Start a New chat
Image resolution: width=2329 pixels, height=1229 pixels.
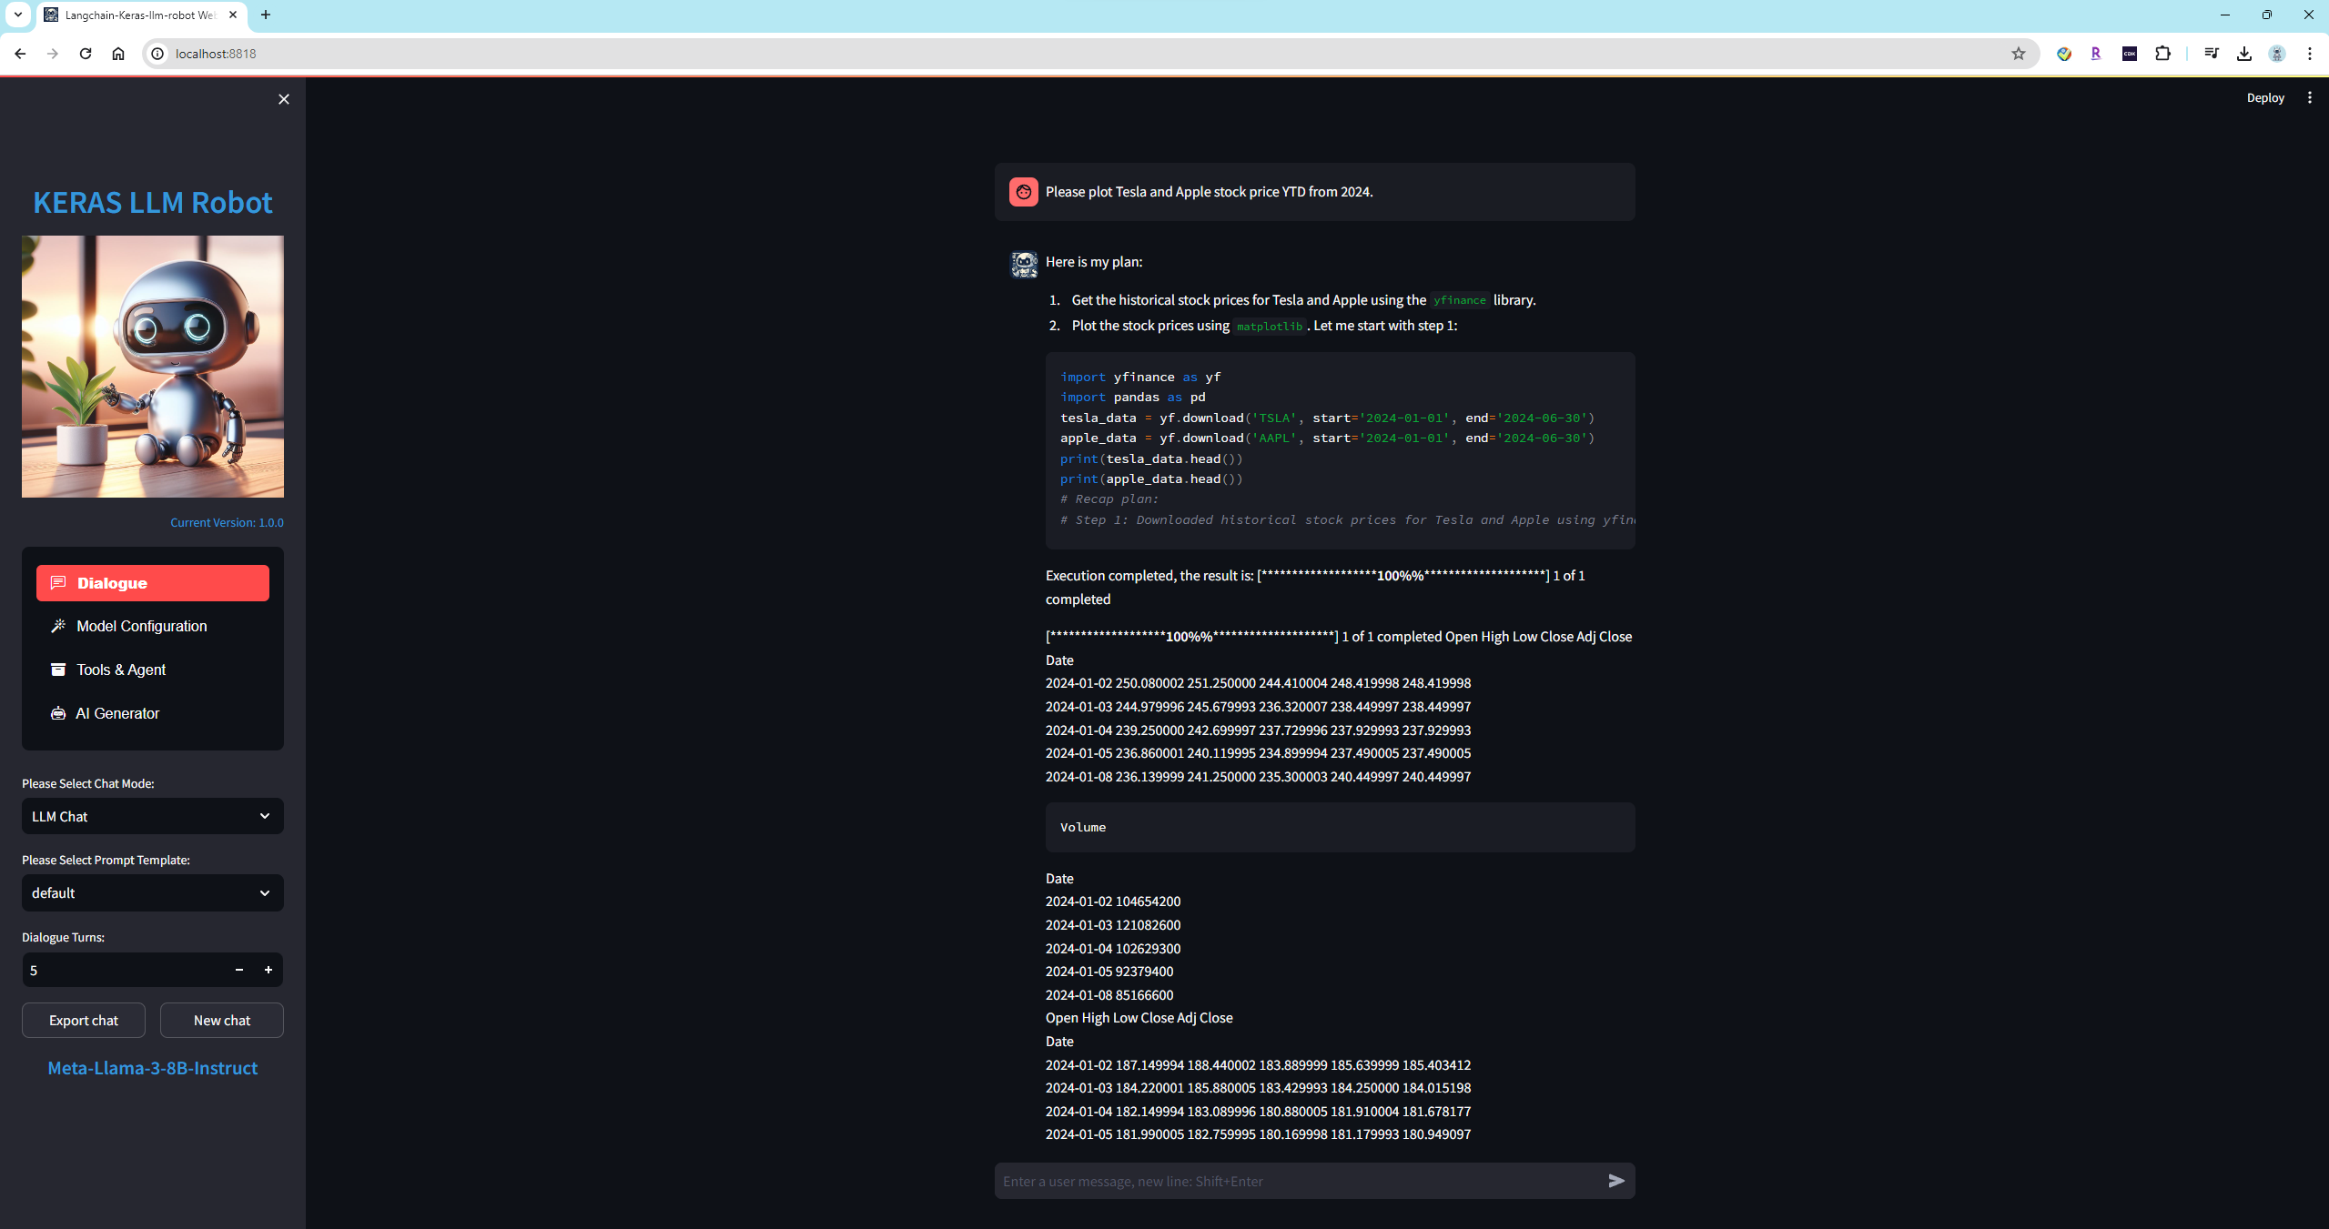tap(222, 1020)
